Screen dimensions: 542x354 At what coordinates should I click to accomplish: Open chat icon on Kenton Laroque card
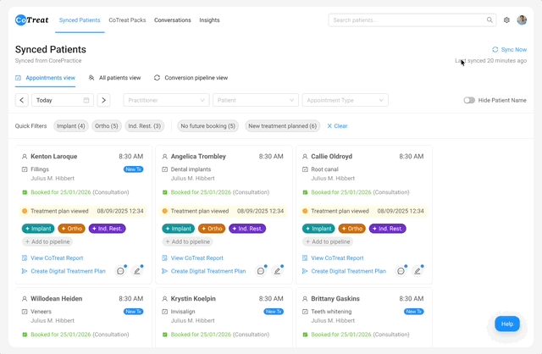(x=120, y=271)
